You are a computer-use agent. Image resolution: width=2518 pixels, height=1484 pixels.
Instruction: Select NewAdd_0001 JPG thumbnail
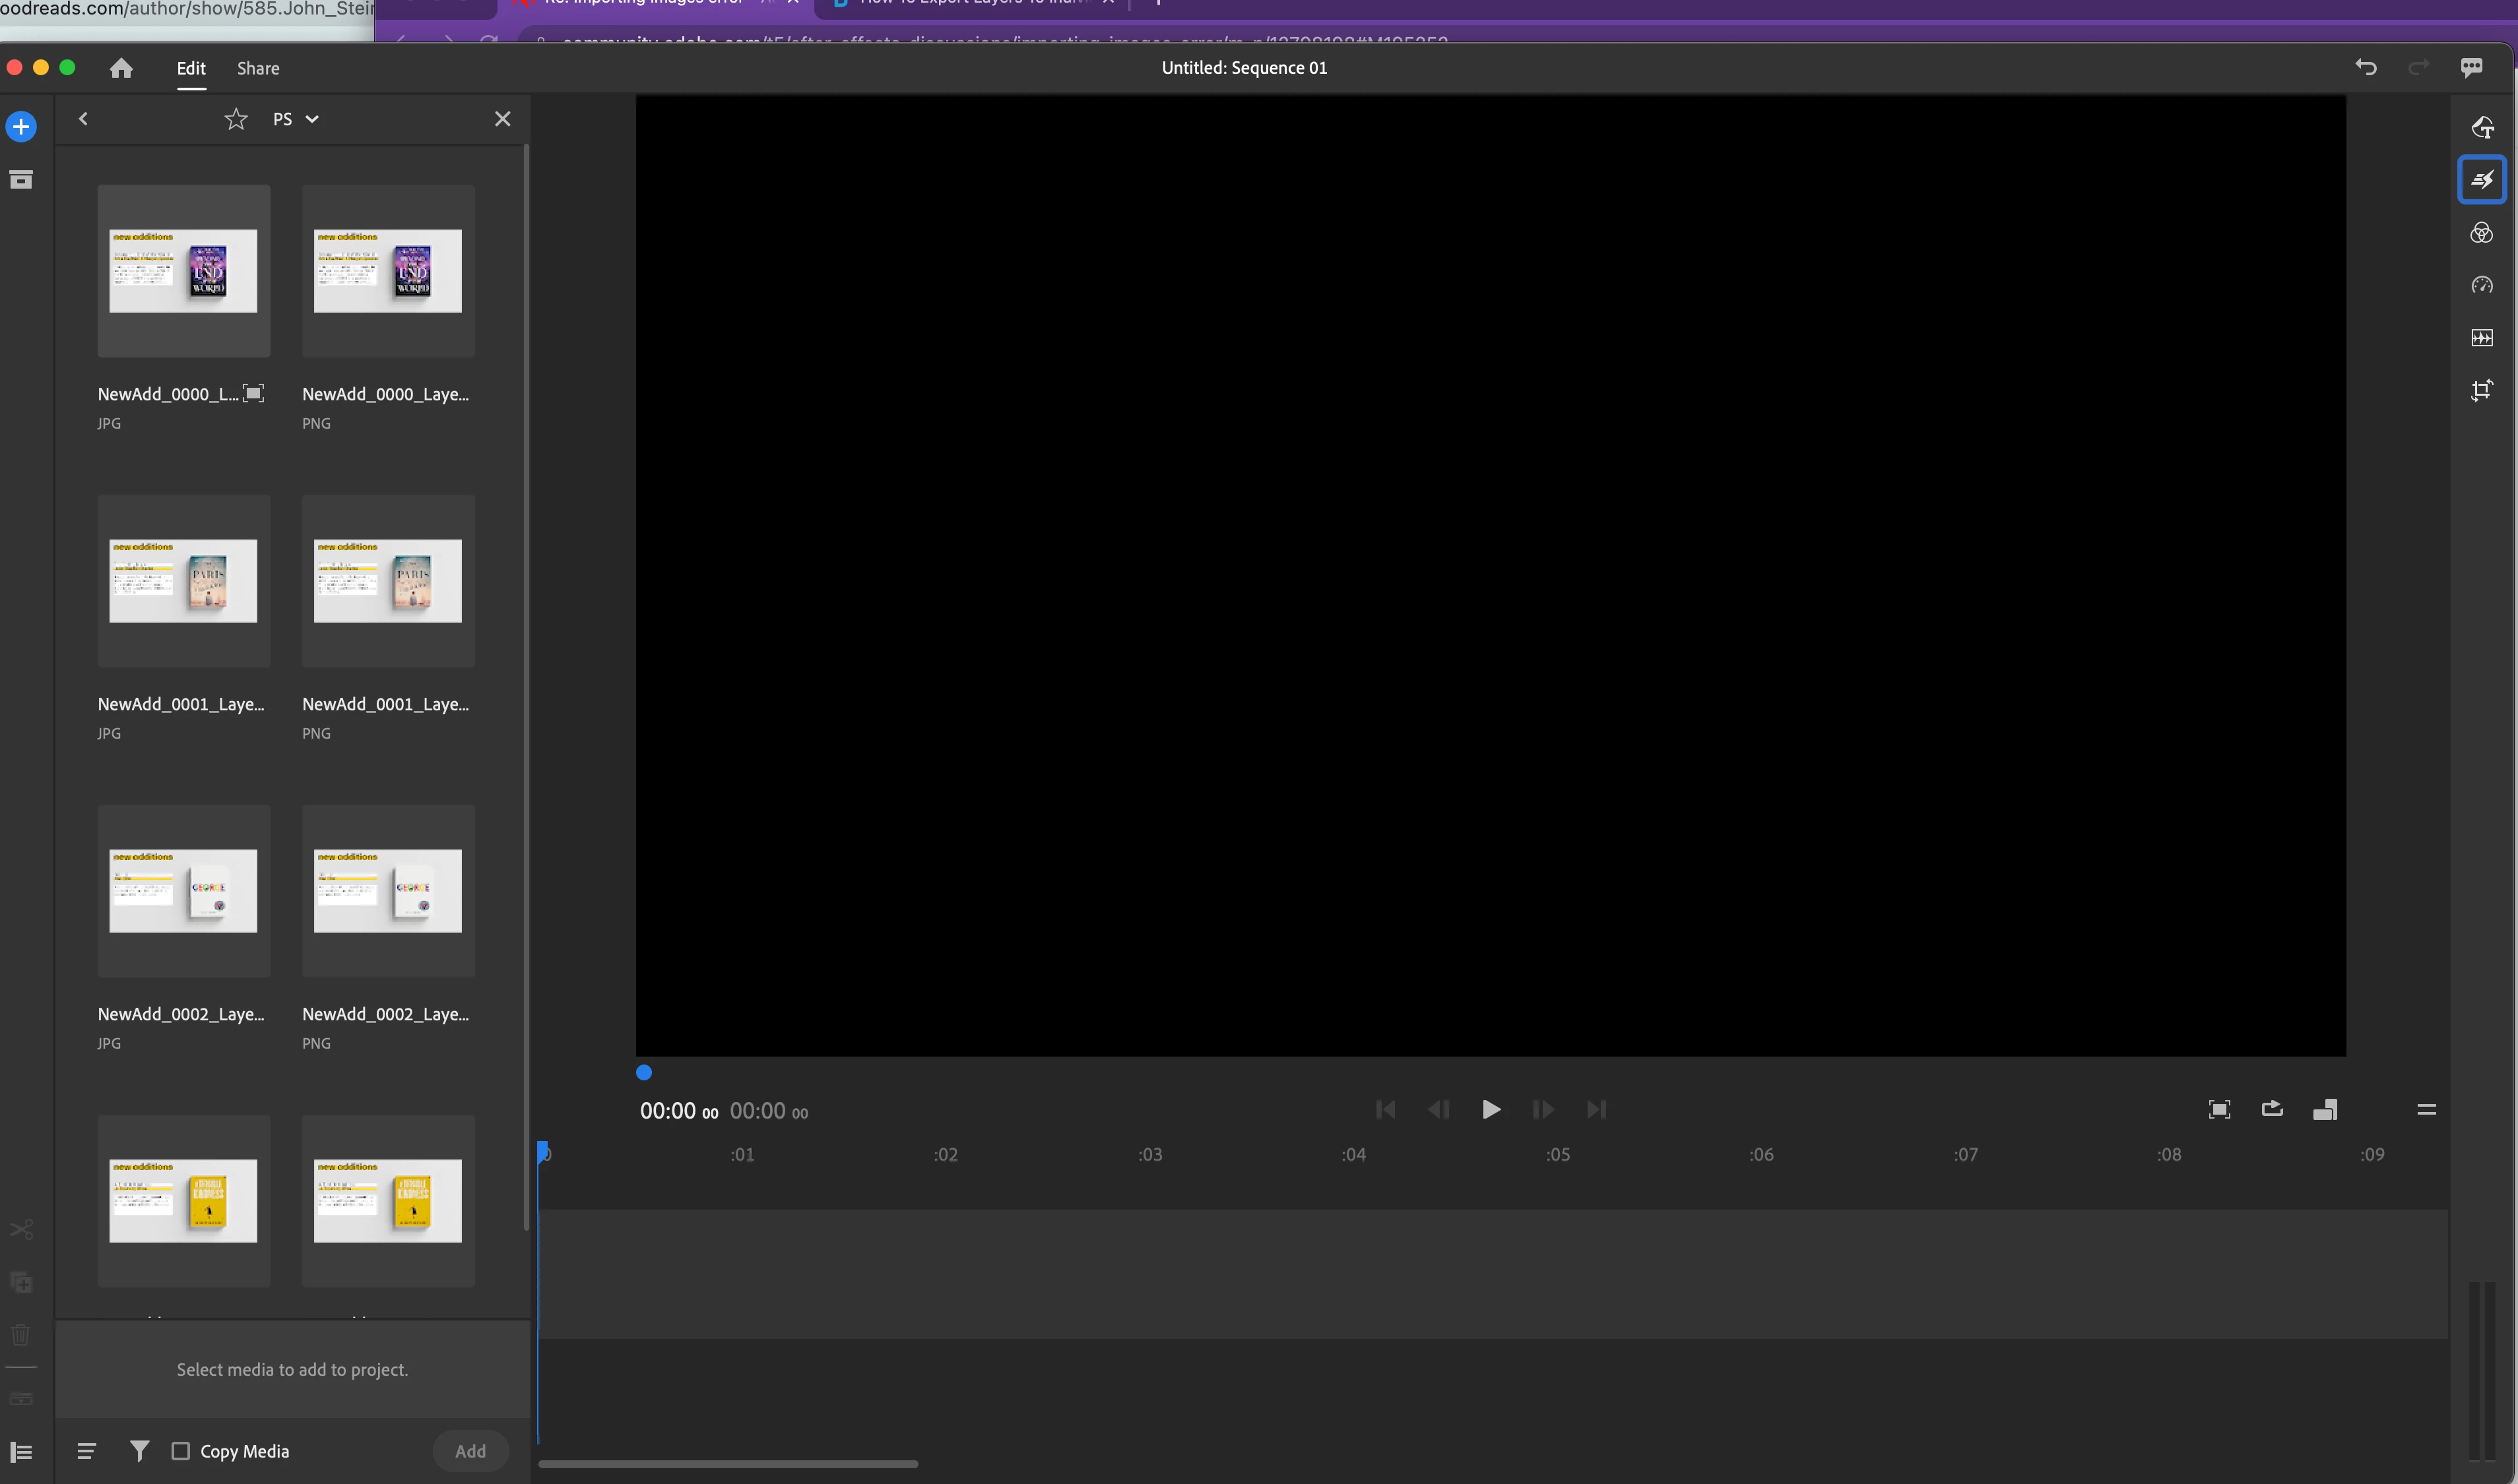click(x=183, y=581)
